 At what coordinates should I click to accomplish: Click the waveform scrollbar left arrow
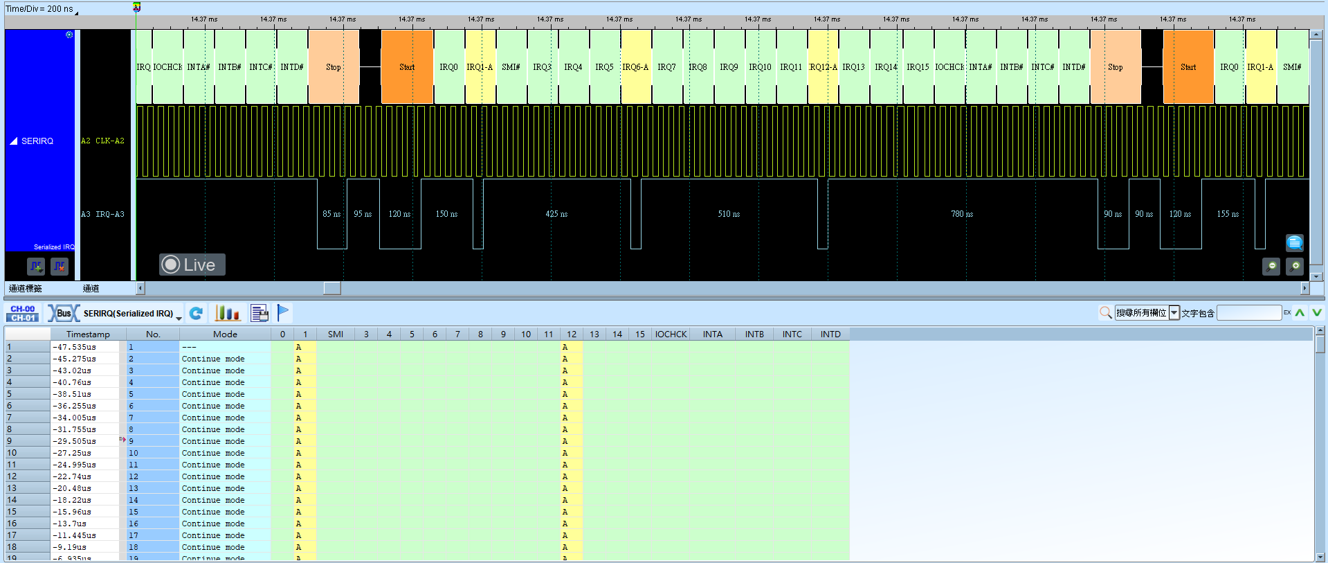pyautogui.click(x=140, y=288)
